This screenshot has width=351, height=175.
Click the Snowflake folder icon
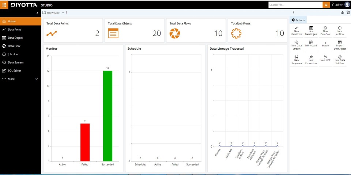click(x=44, y=13)
